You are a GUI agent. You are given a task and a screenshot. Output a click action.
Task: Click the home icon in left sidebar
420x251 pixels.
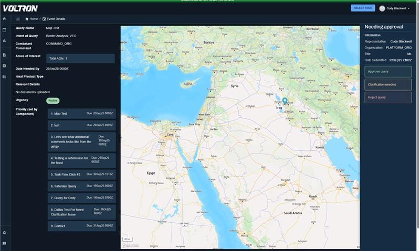coord(5,19)
